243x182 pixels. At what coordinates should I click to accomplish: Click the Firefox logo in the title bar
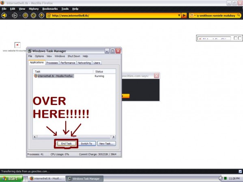tap(2, 3)
